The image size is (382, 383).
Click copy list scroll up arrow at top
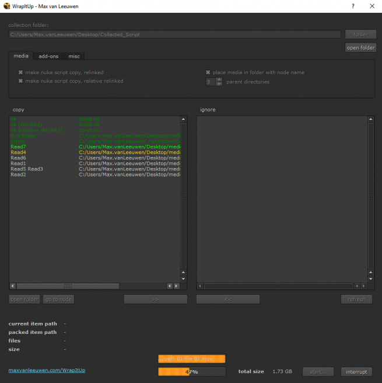coord(184,119)
